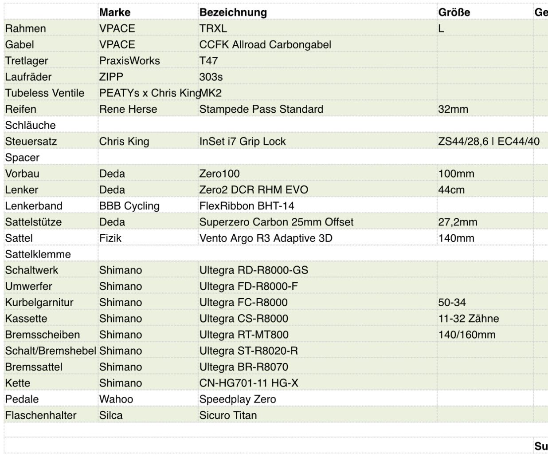Click the empty Marke cell for Sattelklemme
This screenshot has height=458, width=548.
[148, 254]
